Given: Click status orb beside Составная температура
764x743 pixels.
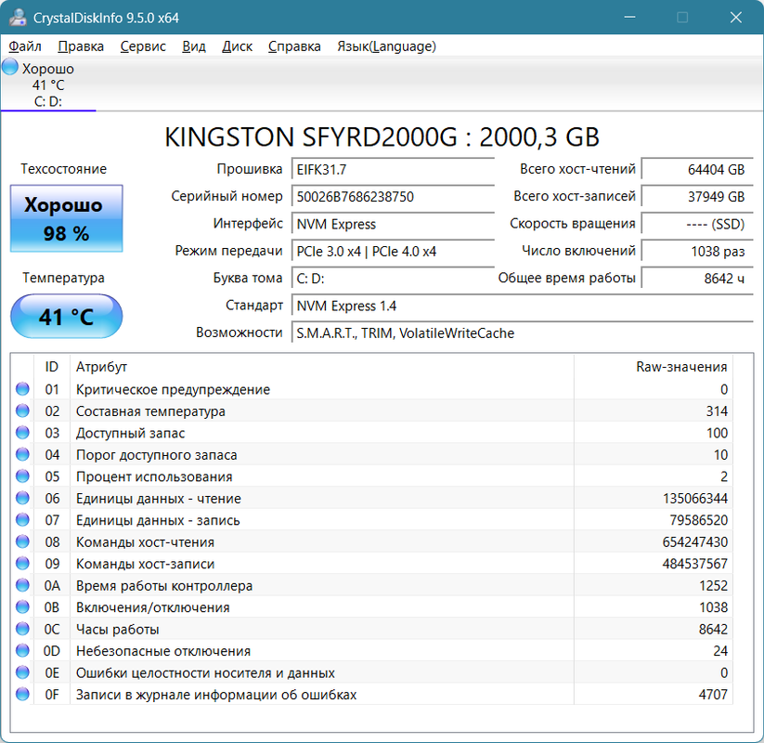Looking at the screenshot, I should point(22,411).
